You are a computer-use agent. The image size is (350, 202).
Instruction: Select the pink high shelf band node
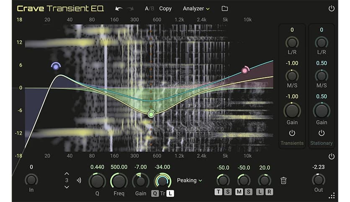coord(245,71)
